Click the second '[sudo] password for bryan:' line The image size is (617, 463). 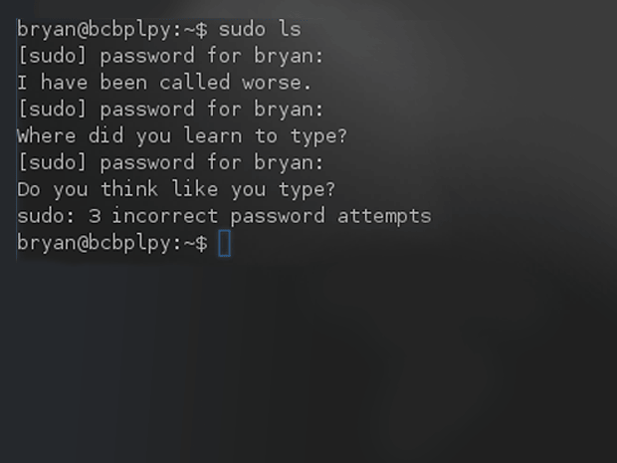[x=170, y=110]
